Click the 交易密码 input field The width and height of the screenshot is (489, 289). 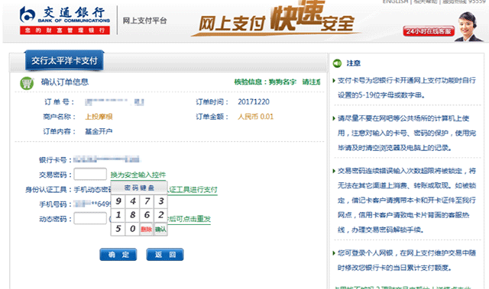click(x=90, y=174)
